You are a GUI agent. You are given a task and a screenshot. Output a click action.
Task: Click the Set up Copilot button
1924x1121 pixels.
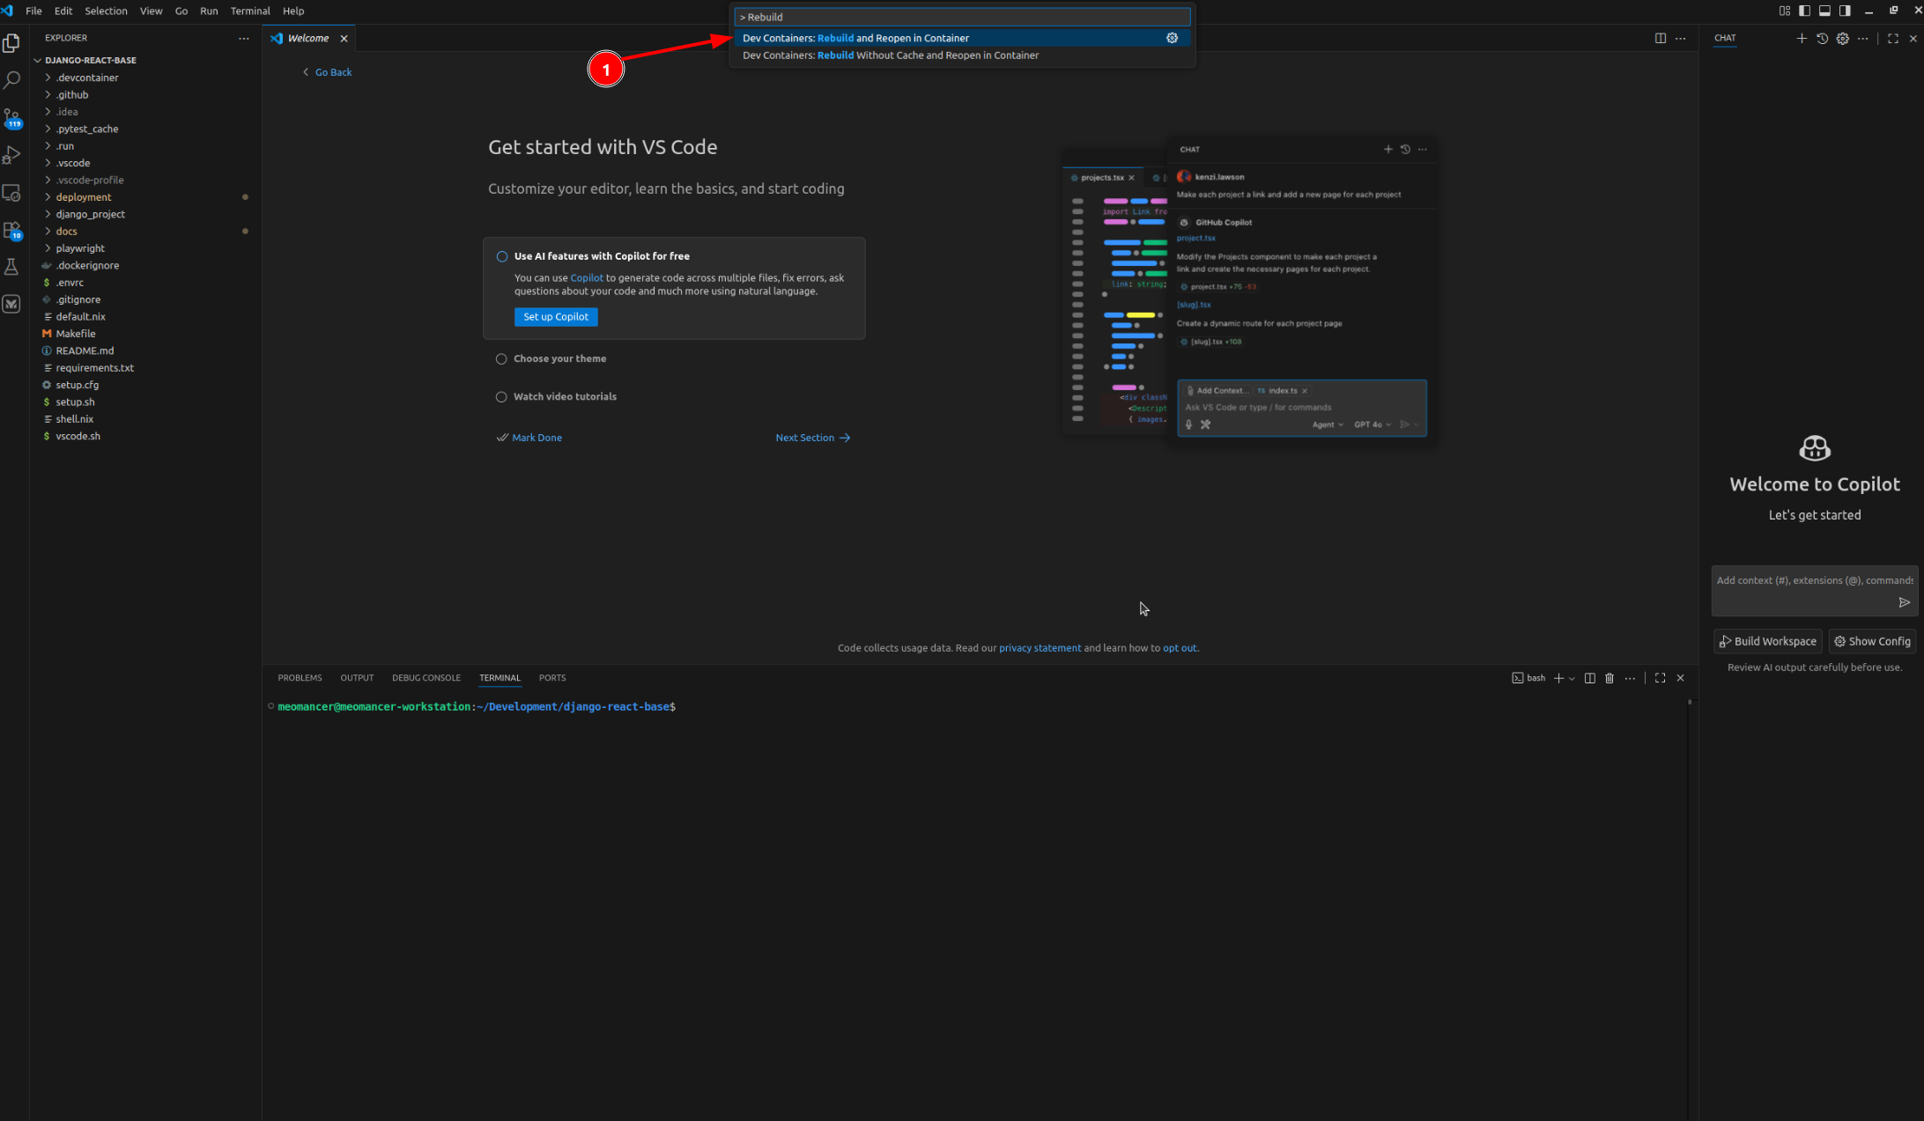coord(555,317)
